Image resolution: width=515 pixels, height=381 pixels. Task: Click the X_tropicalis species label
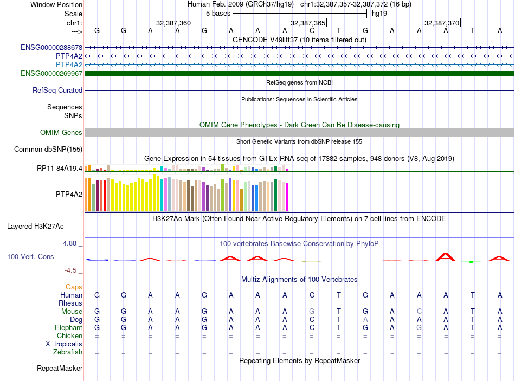64,344
